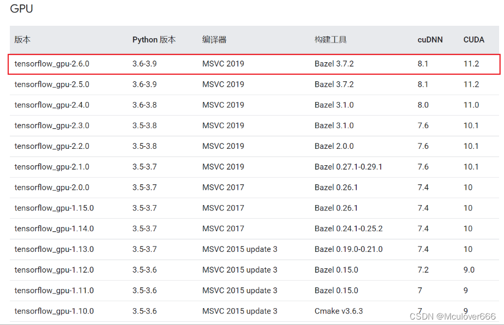This screenshot has height=325, width=504.
Task: Select the tensorflow_gpu-2.1.0 cell
Action: pos(52,167)
